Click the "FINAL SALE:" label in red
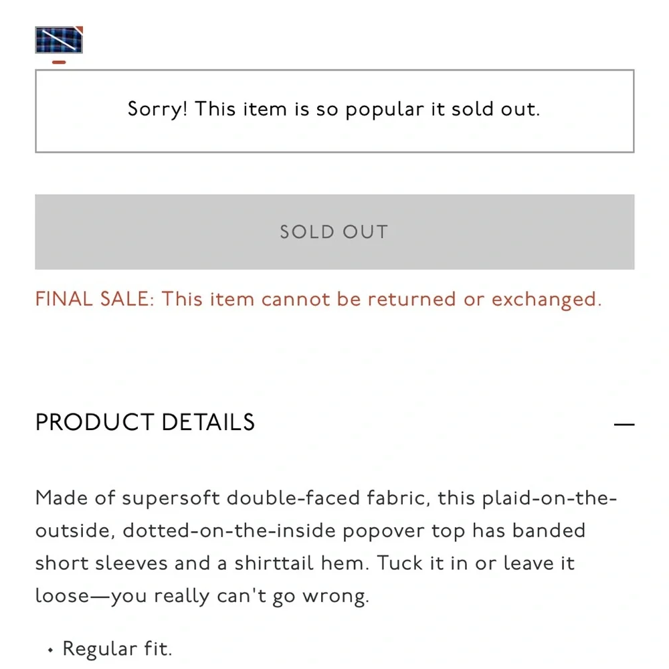Viewport: 669px width, 669px height. pos(95,298)
